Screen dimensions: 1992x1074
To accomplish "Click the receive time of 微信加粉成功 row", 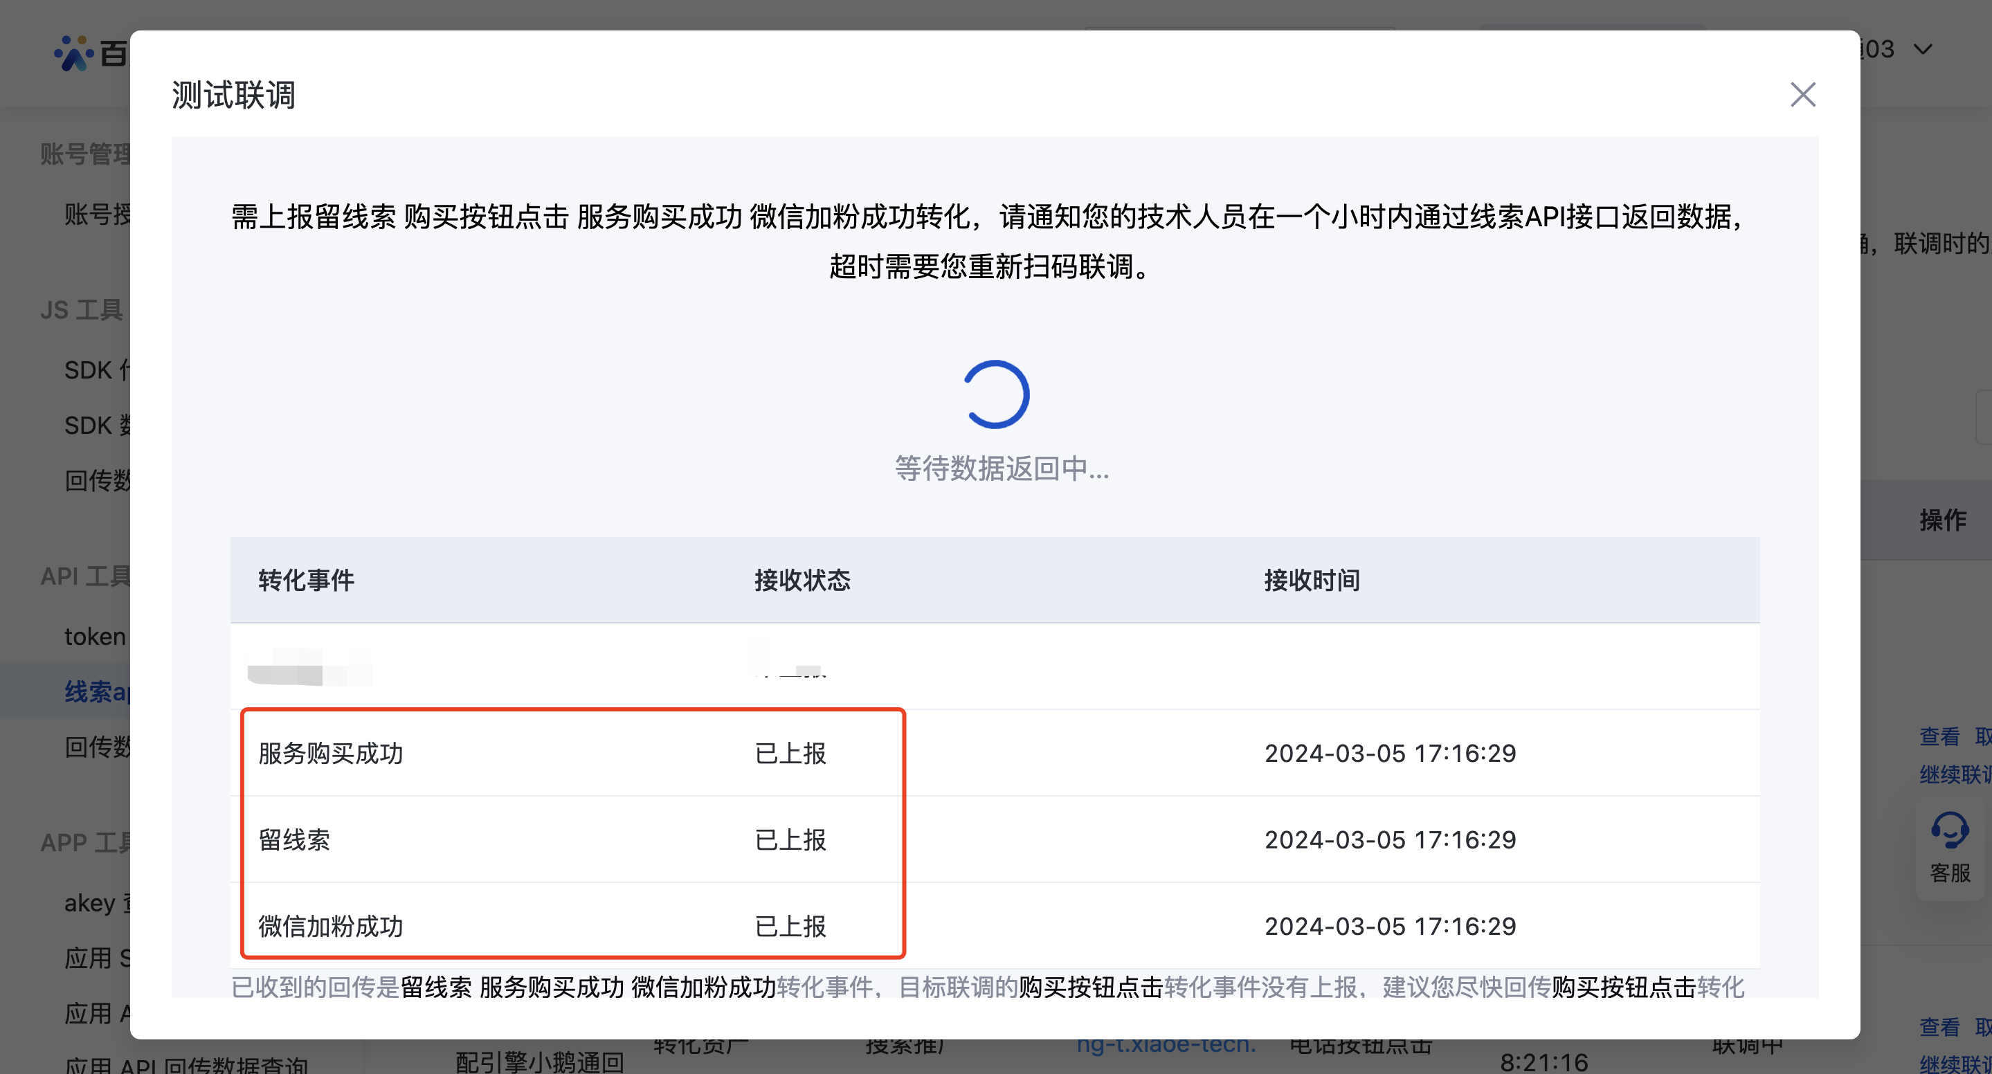I will pyautogui.click(x=1390, y=927).
